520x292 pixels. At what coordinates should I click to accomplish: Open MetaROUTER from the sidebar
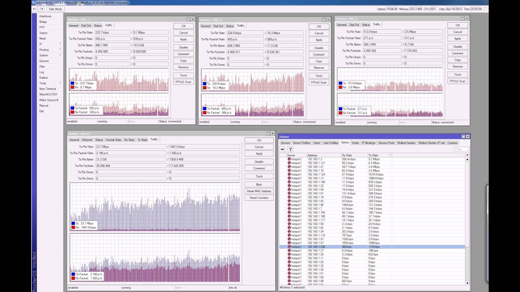48,94
